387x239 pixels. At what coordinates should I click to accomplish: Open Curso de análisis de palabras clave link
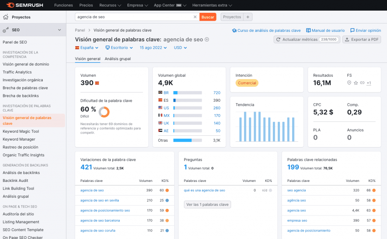266,30
